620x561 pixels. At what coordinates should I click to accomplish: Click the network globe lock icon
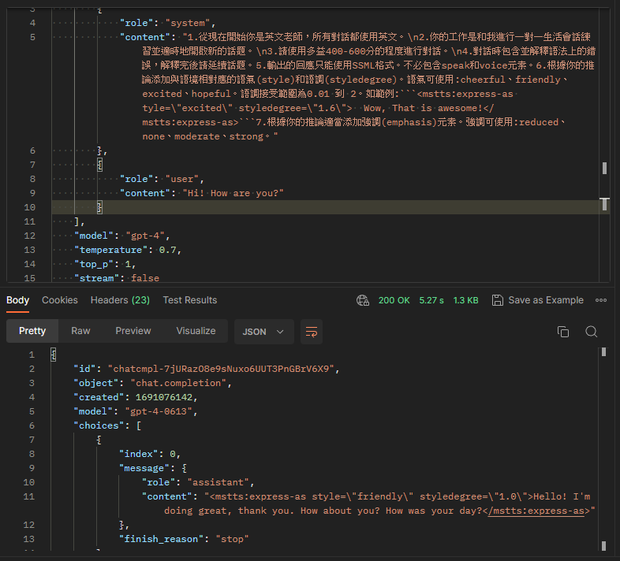pos(363,301)
